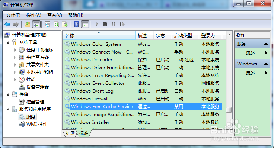The image size is (274, 148).
Task: Toggle show/hide console tree toolbar button
Action: coord(36,24)
